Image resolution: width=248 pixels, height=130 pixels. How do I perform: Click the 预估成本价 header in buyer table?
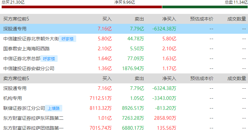point(202,19)
